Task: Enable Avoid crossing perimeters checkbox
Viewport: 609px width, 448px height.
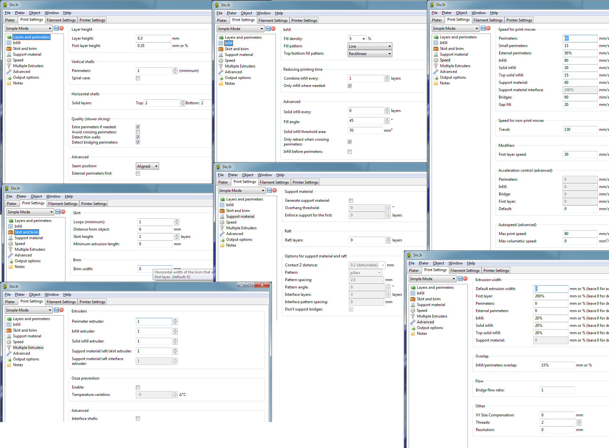Action: pyautogui.click(x=138, y=132)
